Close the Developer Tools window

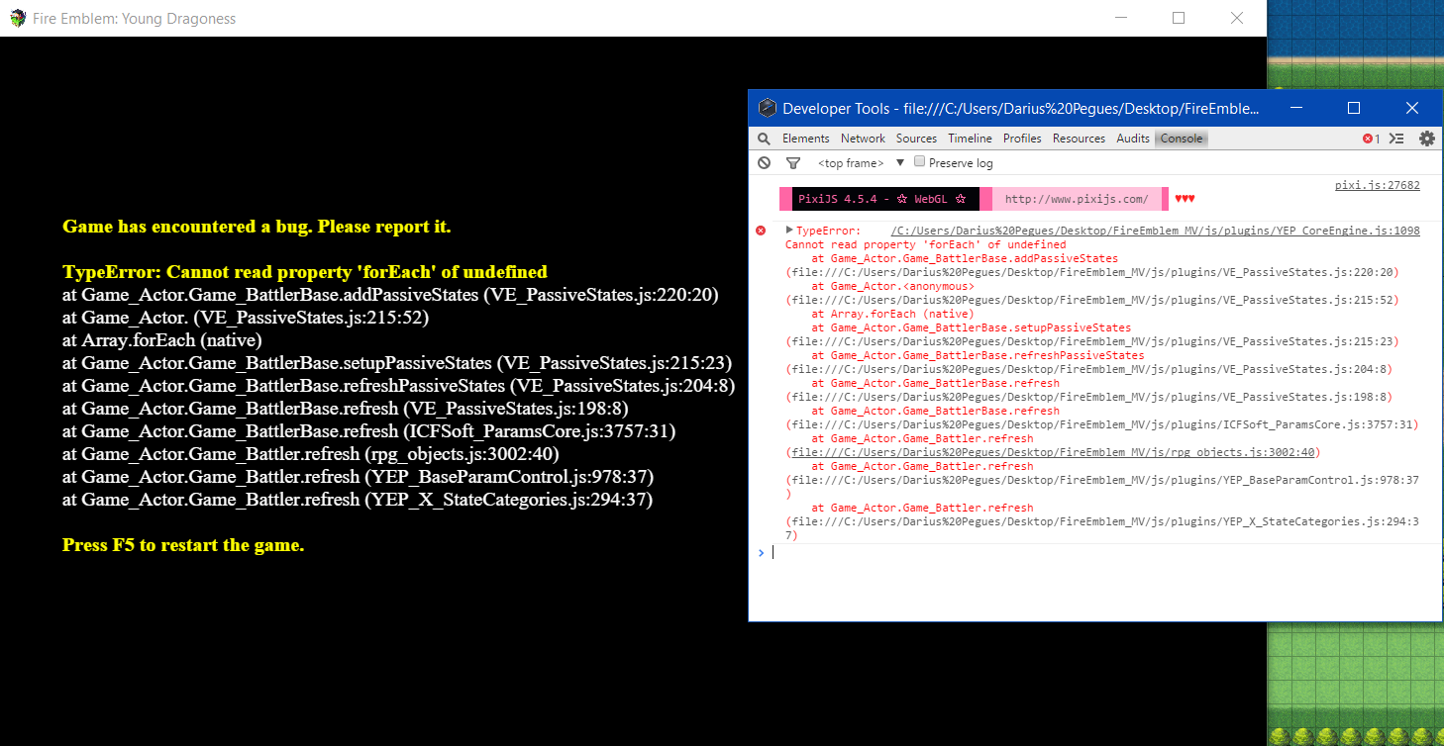point(1412,108)
